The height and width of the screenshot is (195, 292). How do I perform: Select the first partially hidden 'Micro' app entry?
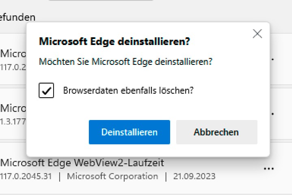(x=13, y=53)
